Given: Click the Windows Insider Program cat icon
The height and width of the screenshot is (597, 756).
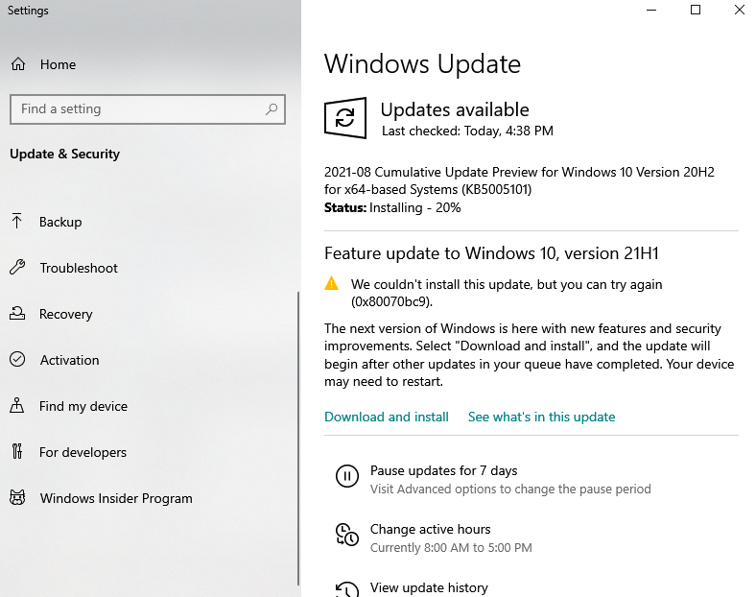Looking at the screenshot, I should point(17,498).
